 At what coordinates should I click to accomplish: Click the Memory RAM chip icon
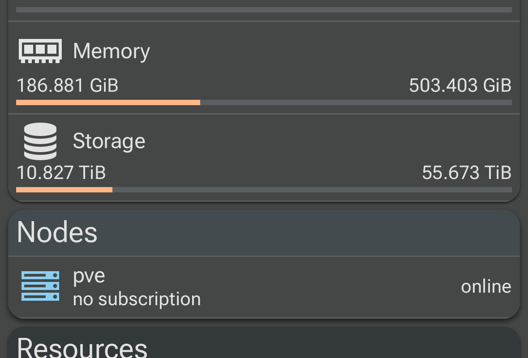click(x=40, y=51)
